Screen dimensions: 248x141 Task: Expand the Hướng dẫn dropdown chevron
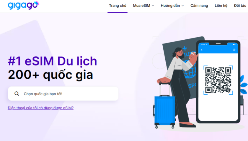point(183,6)
